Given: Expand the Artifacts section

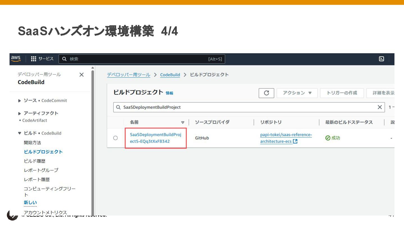Looking at the screenshot, I should click(19, 113).
